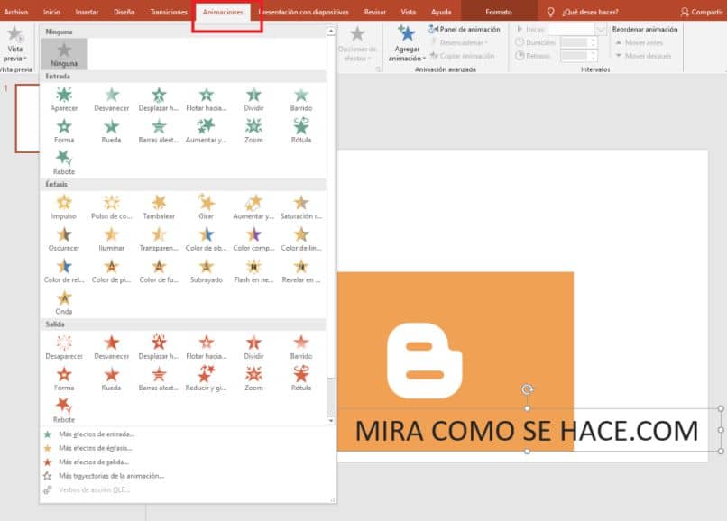Choose the Rebote entrance animation
Image resolution: width=727 pixels, height=521 pixels.
(64, 159)
